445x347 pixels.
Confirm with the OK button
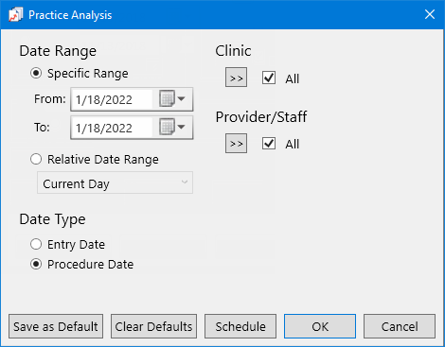pyautogui.click(x=320, y=326)
